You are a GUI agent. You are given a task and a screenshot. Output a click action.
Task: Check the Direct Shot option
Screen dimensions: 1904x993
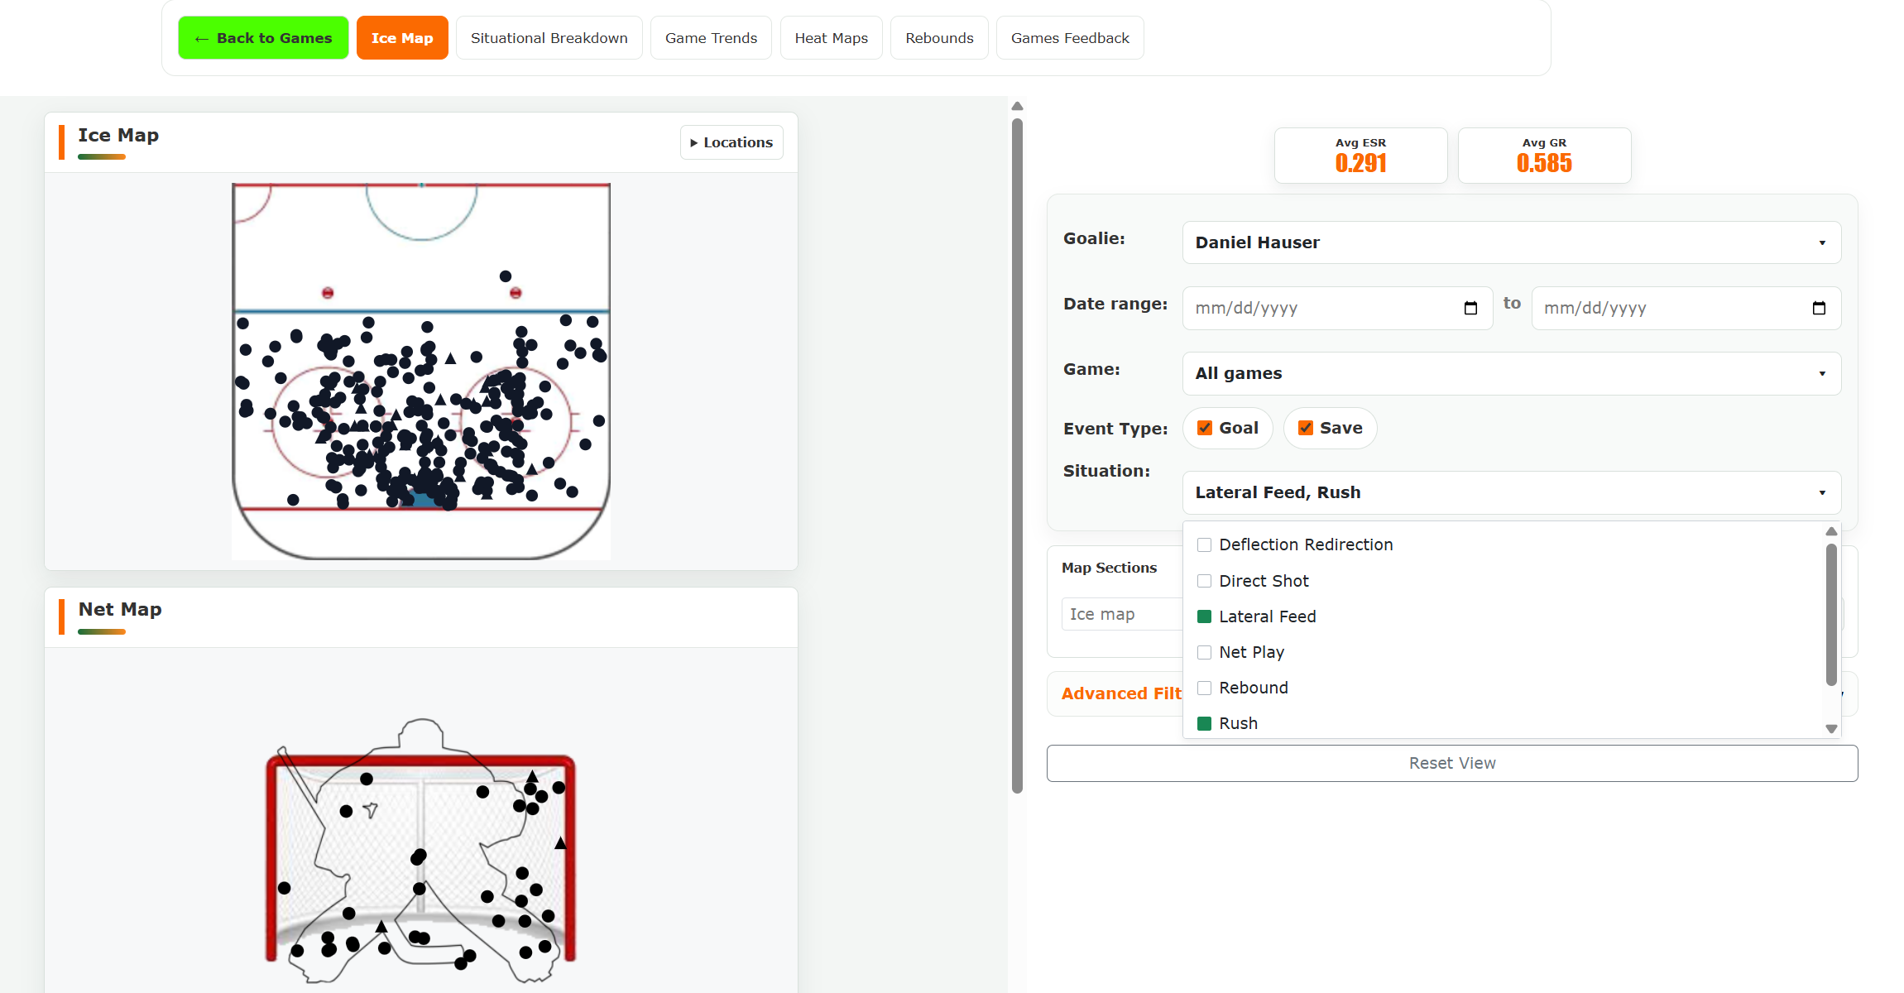point(1205,581)
